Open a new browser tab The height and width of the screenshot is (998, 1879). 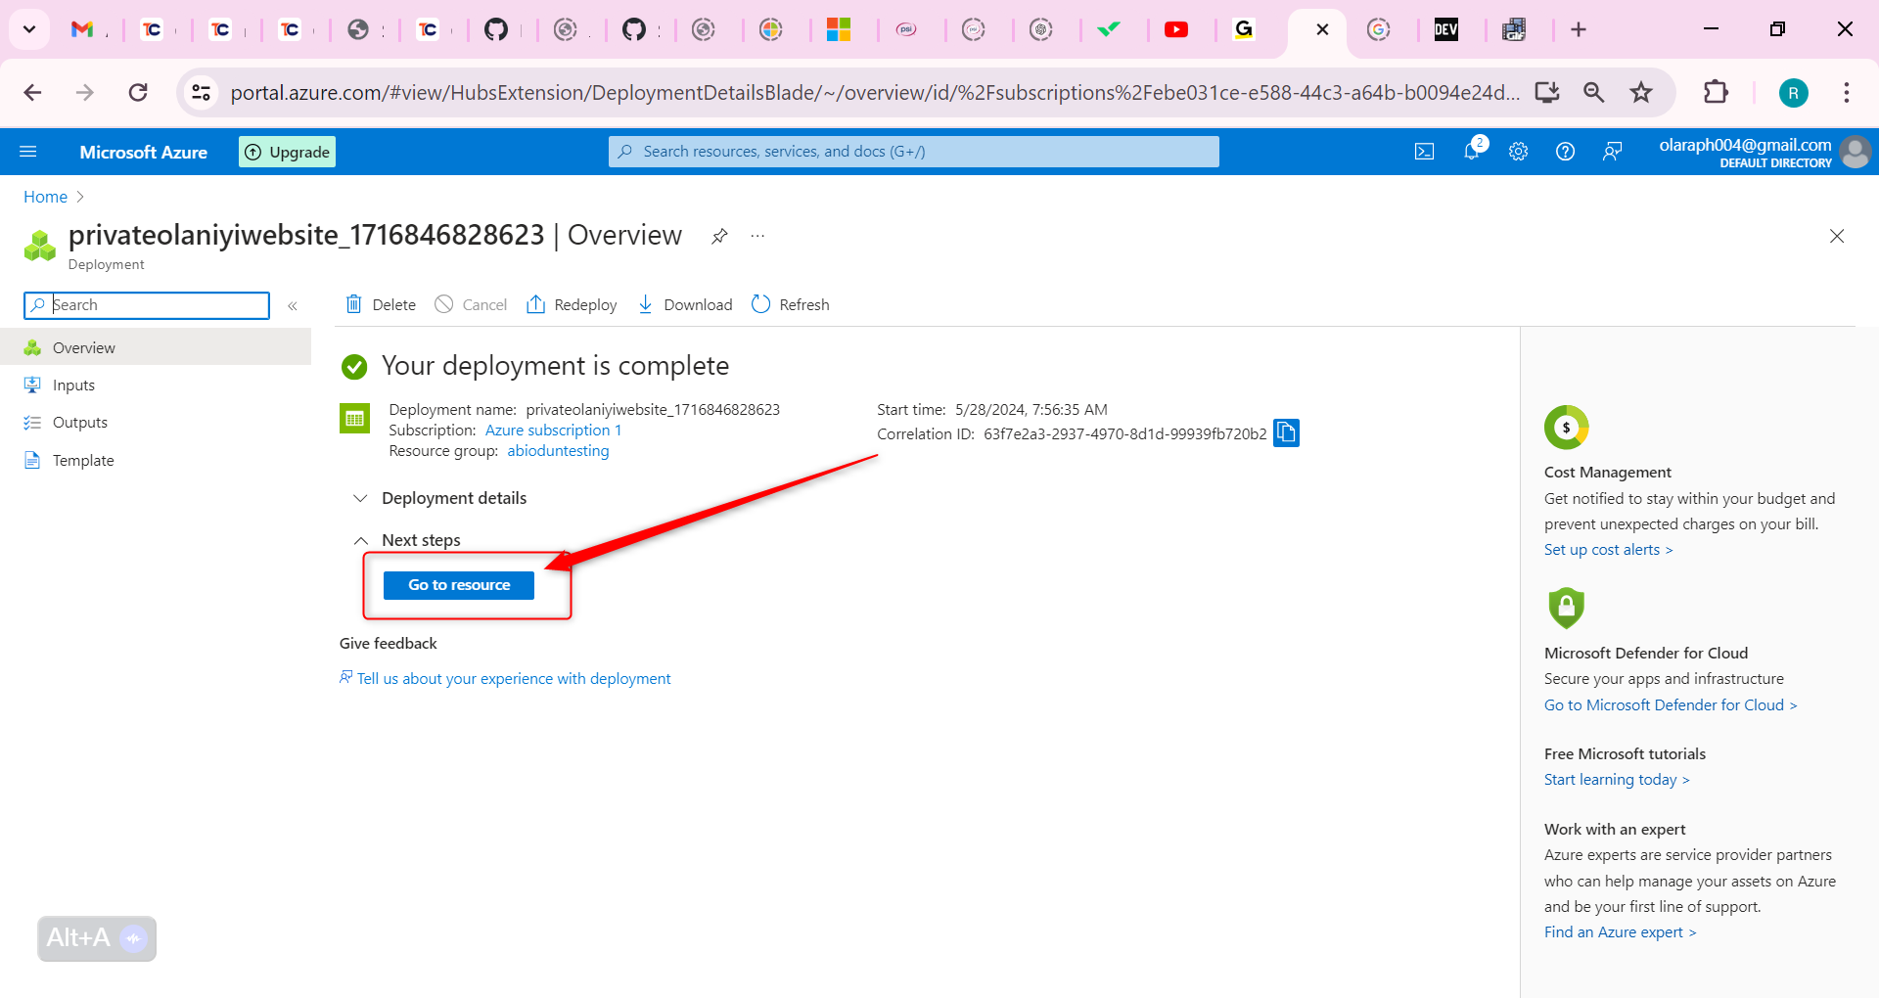coord(1579,29)
